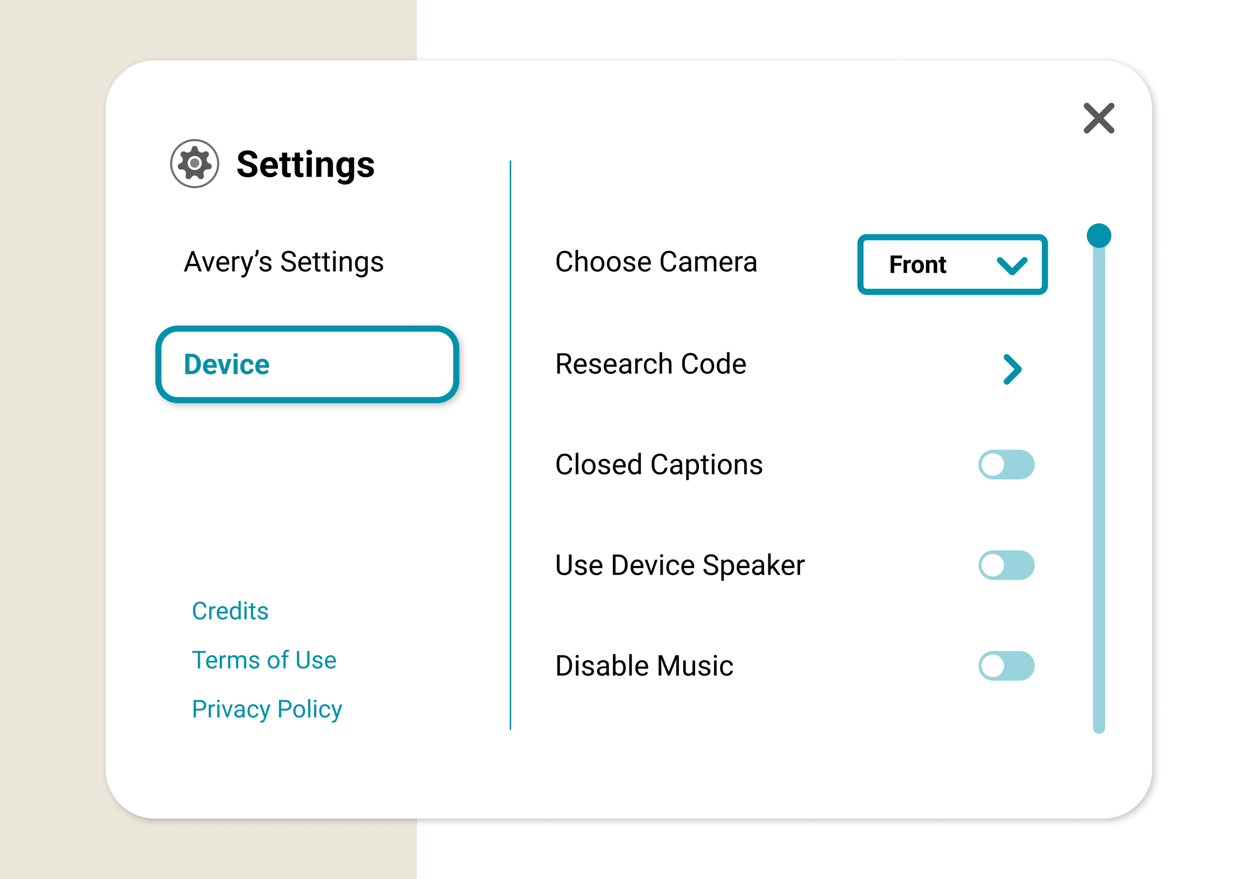Open the Research Code chevron arrow
The image size is (1258, 879).
1012,369
